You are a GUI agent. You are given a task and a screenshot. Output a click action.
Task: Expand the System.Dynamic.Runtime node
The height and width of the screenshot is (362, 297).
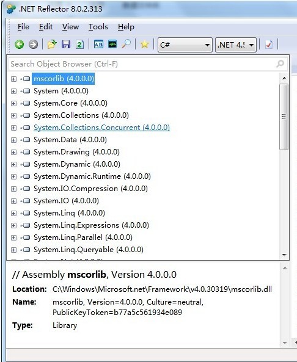click(x=13, y=176)
